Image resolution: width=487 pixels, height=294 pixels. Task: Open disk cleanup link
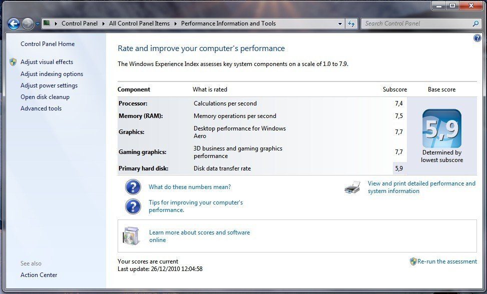pos(45,97)
